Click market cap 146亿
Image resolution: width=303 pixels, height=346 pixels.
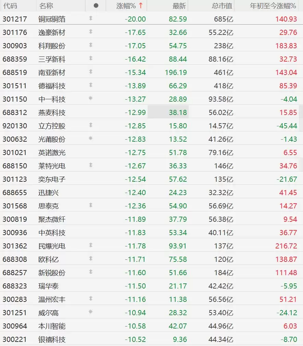point(224,166)
